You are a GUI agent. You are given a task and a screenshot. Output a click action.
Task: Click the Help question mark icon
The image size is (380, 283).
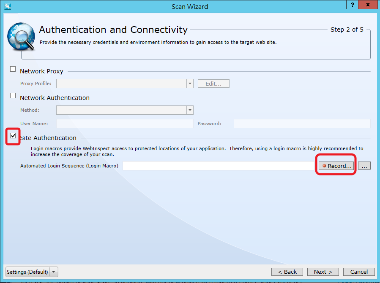click(x=352, y=5)
